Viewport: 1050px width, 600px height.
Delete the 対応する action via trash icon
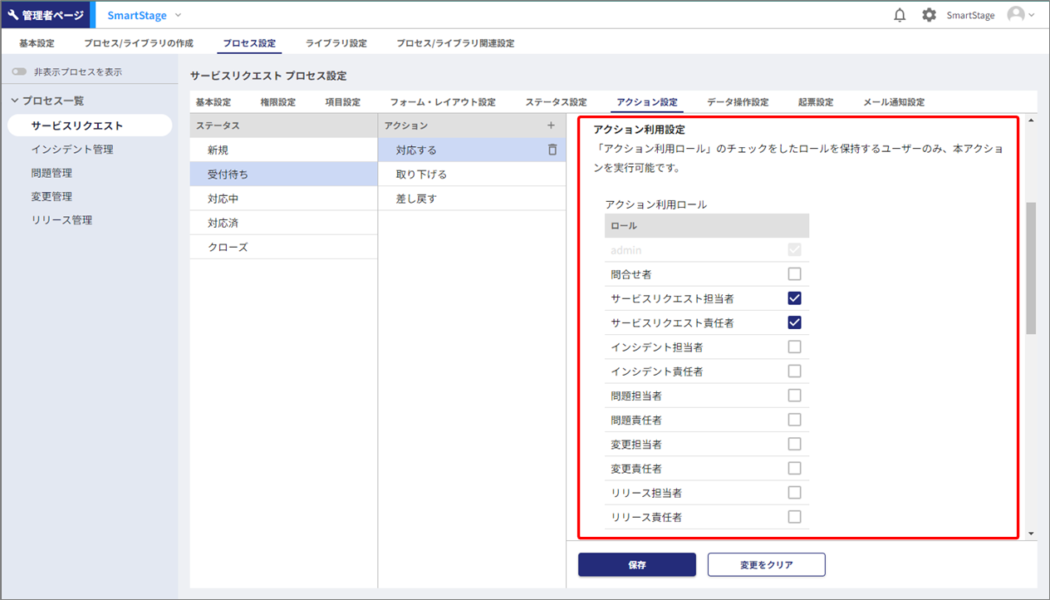pyautogui.click(x=552, y=150)
